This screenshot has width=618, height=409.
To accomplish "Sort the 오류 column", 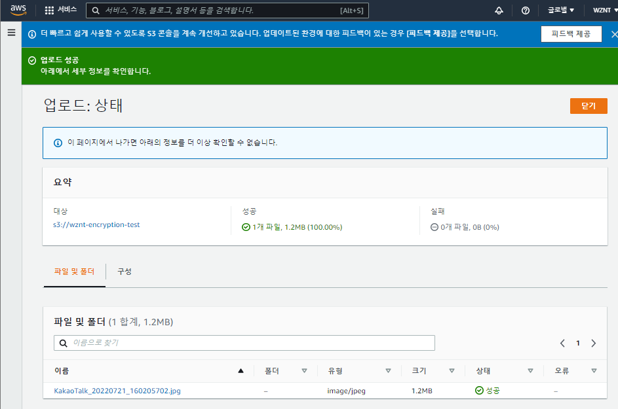I will 594,371.
